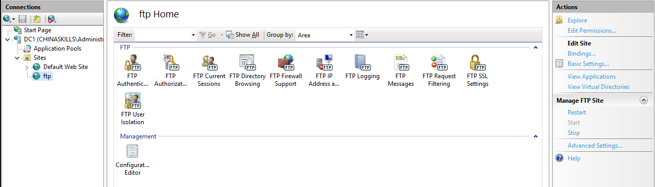Open the Group by Area dropdown
655x187 pixels.
click(351, 35)
